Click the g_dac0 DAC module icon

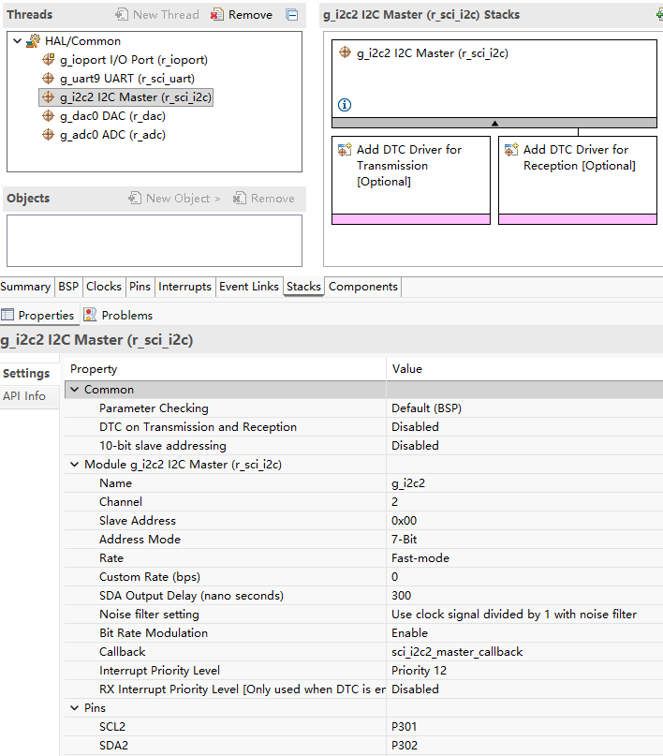48,116
